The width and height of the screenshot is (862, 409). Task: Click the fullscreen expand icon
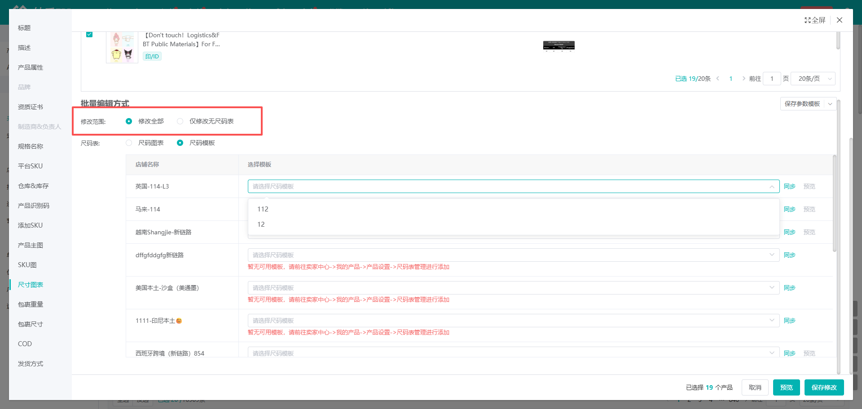pyautogui.click(x=808, y=20)
